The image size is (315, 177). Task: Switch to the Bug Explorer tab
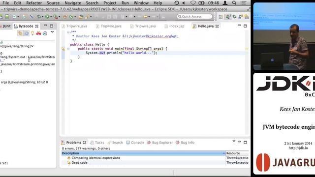[x=160, y=143]
